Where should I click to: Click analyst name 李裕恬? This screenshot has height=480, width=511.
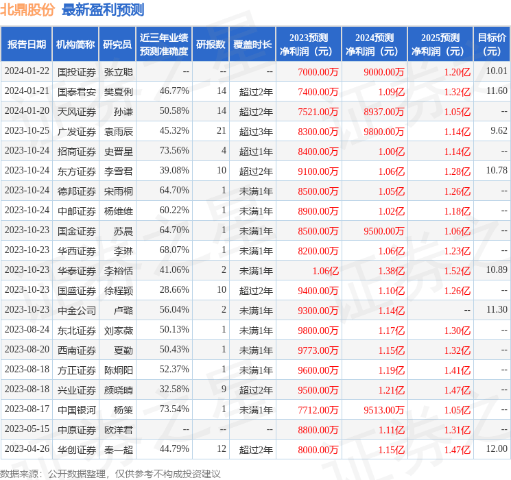[118, 271]
